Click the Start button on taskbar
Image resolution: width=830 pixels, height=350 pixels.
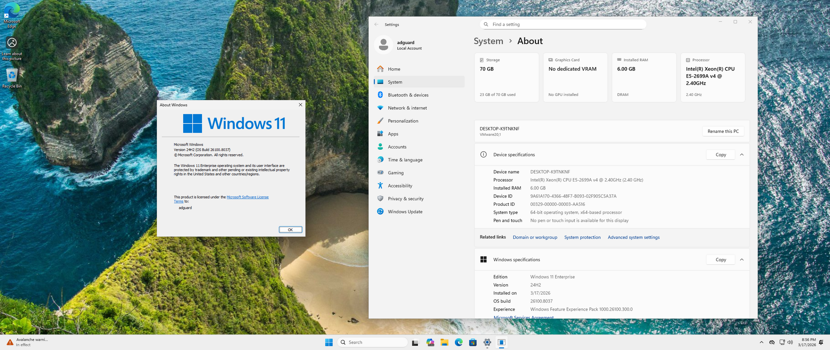(329, 342)
